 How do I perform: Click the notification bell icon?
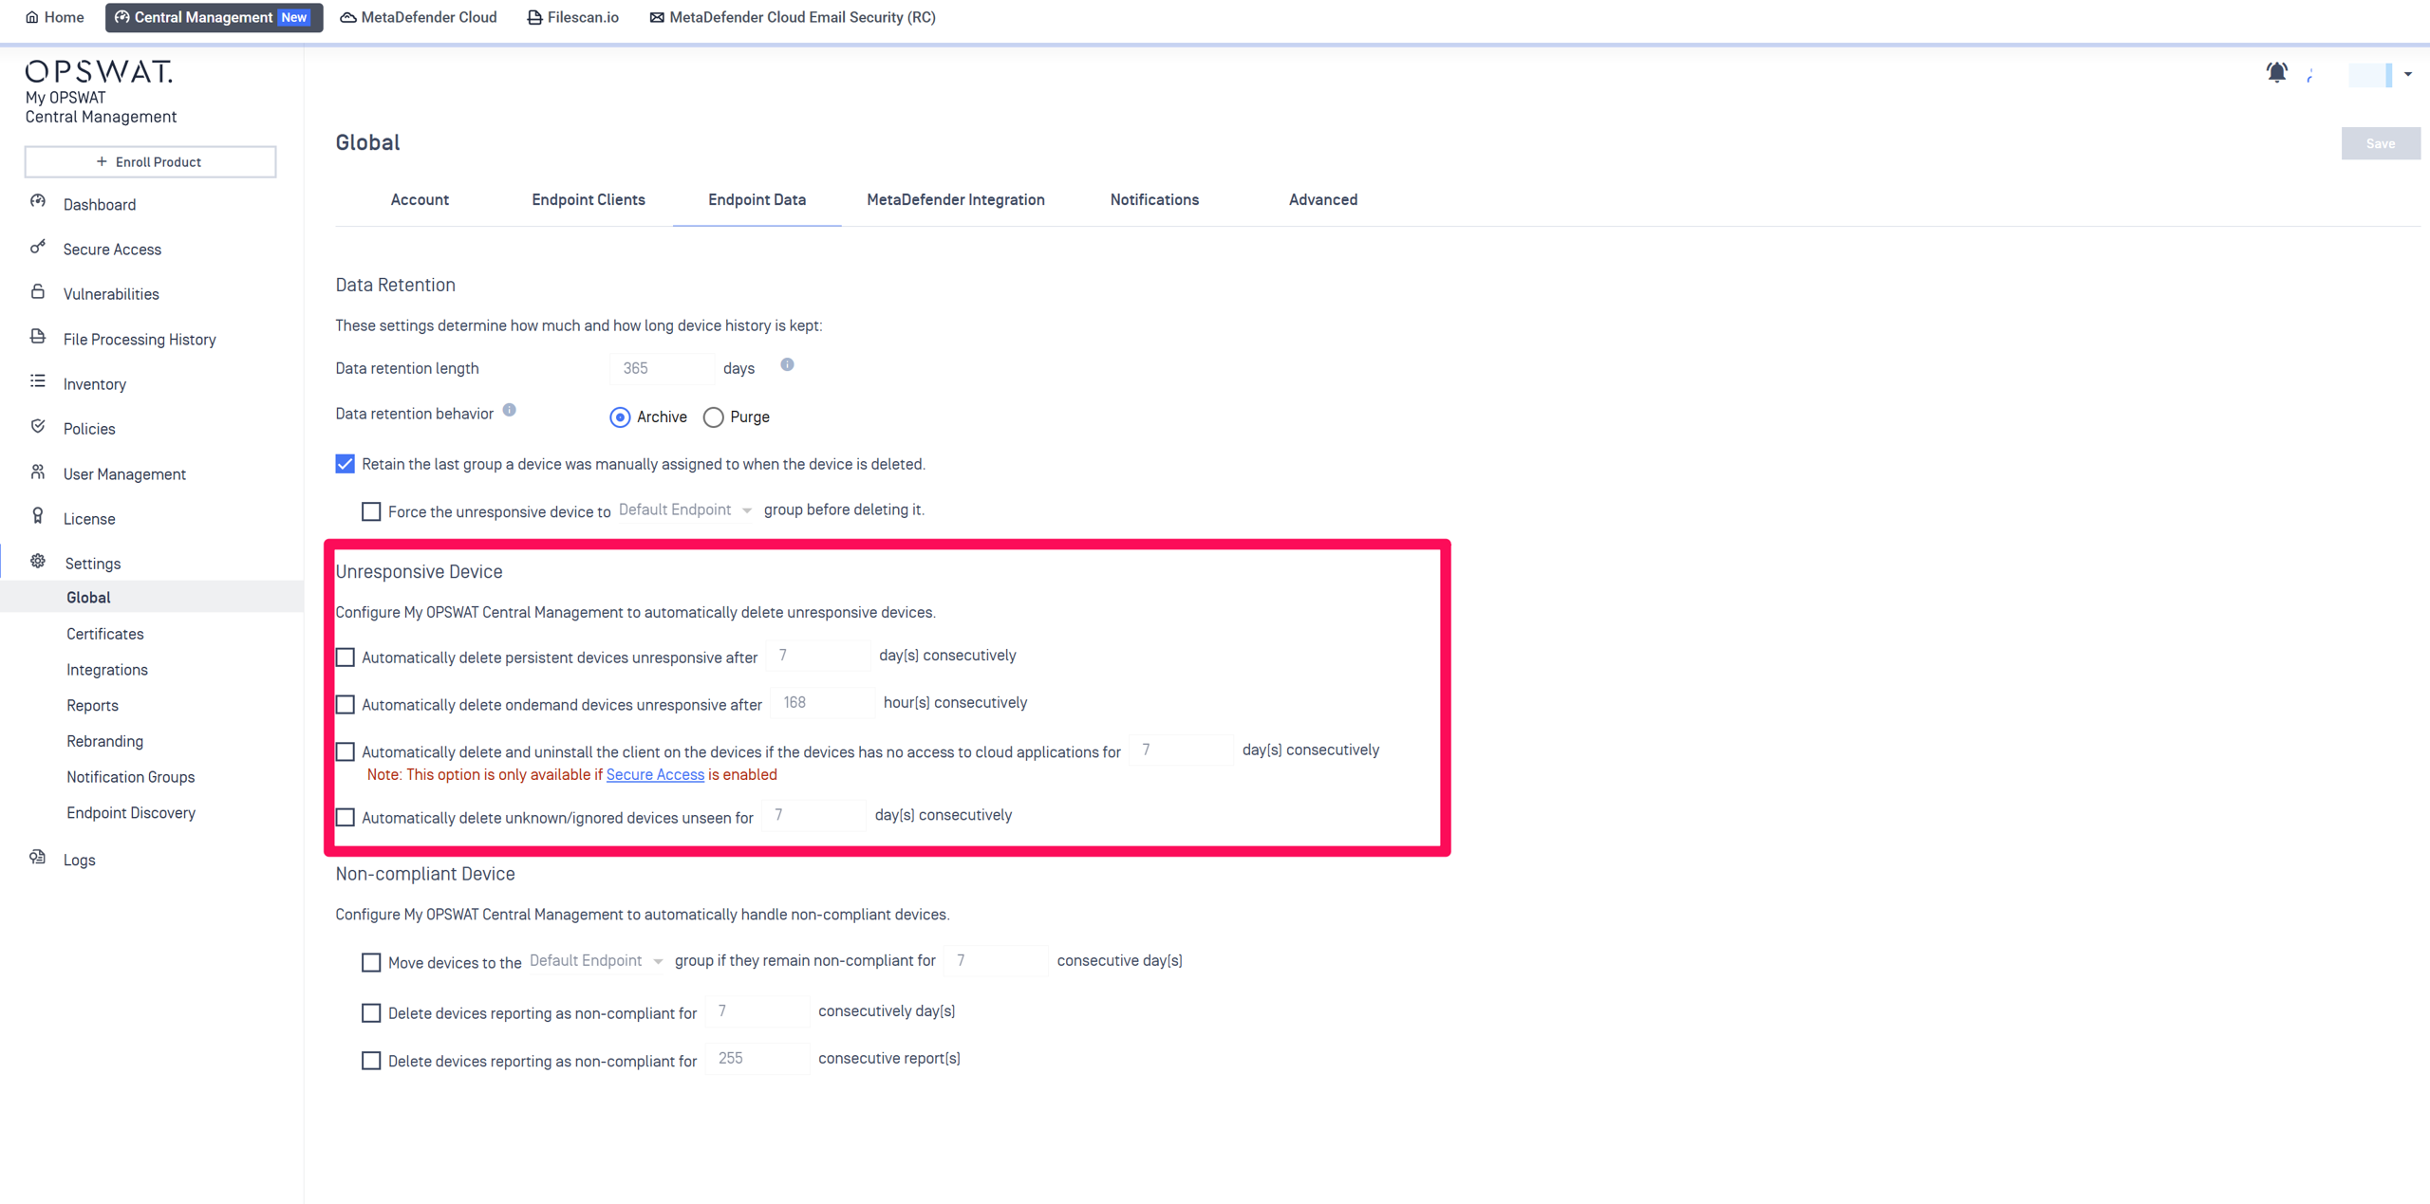2275,72
